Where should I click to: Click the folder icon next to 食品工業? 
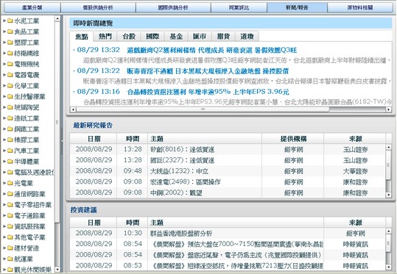tap(10, 32)
